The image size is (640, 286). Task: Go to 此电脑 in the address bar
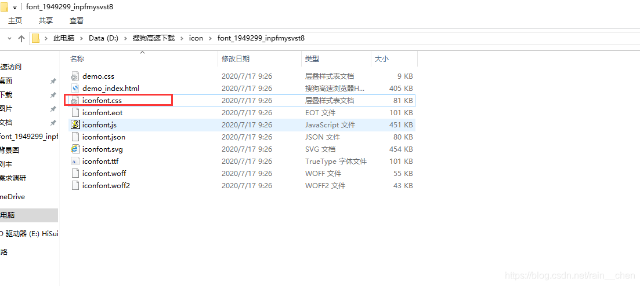tap(64, 38)
